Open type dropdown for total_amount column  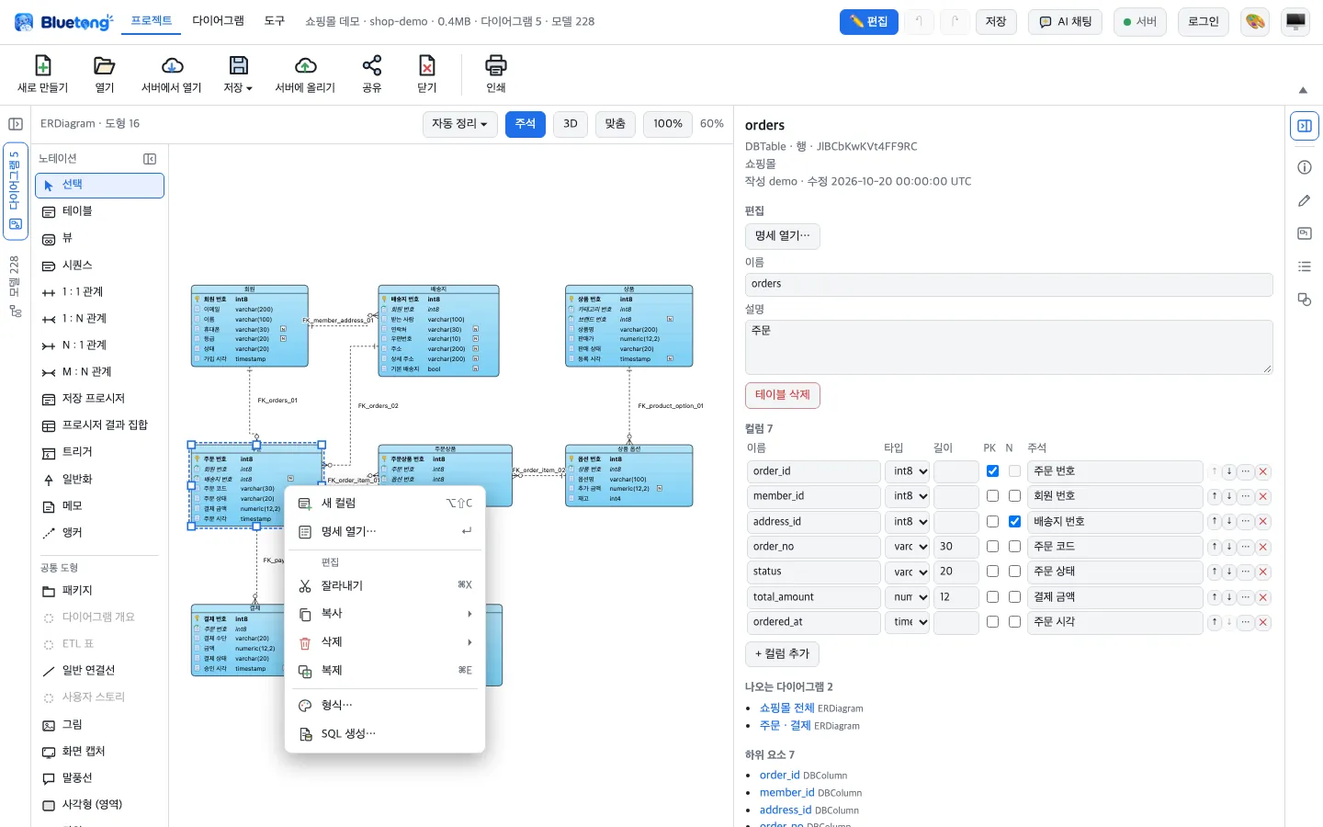pyautogui.click(x=908, y=597)
